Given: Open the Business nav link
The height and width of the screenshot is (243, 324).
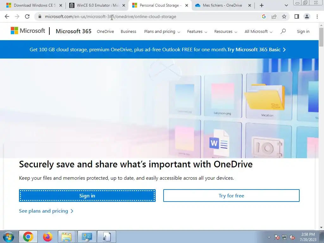Looking at the screenshot, I should (x=128, y=32).
